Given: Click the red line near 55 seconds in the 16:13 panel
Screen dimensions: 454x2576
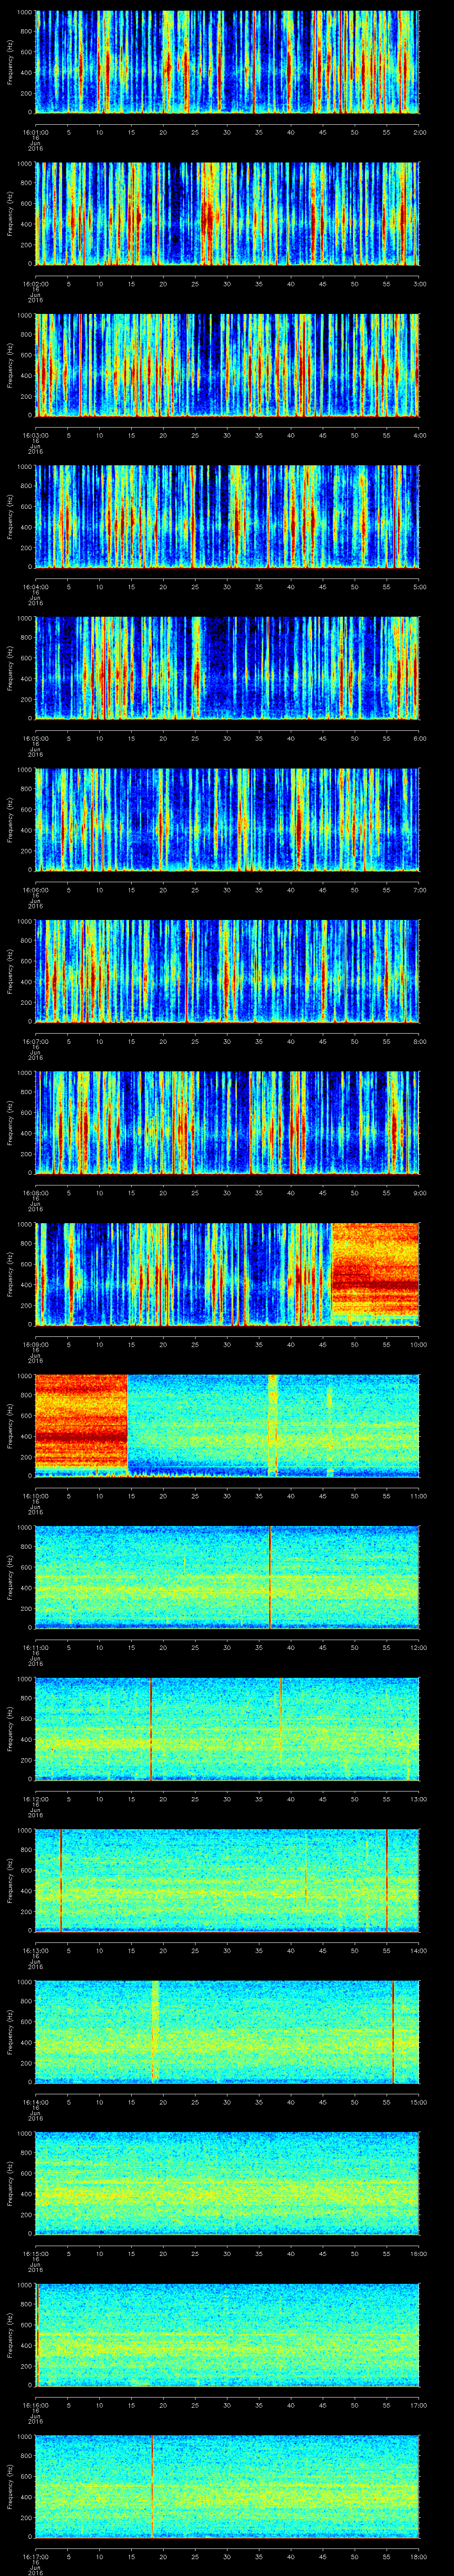Looking at the screenshot, I should pyautogui.click(x=387, y=1880).
